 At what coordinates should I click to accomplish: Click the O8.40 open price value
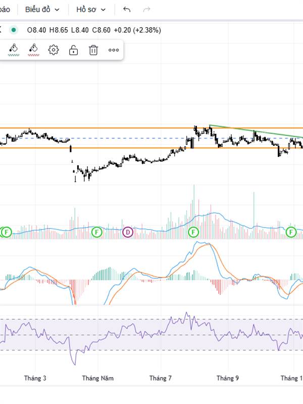36,30
